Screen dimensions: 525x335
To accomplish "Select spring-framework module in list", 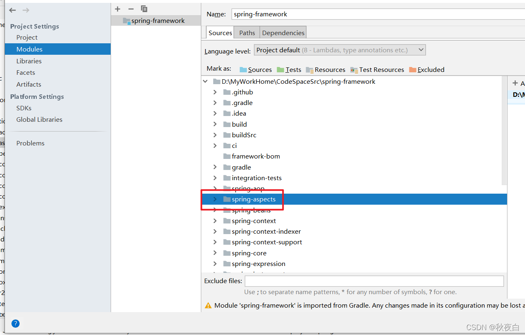I will [x=156, y=21].
